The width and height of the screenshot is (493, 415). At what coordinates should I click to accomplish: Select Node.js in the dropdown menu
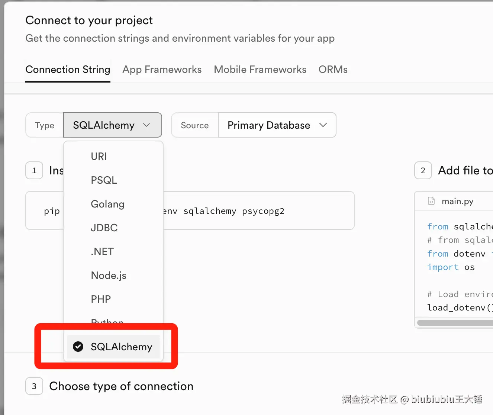(x=109, y=275)
